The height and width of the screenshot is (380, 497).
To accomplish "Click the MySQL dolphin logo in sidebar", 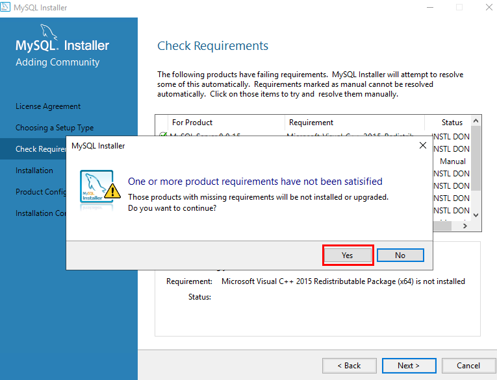I will (48, 32).
